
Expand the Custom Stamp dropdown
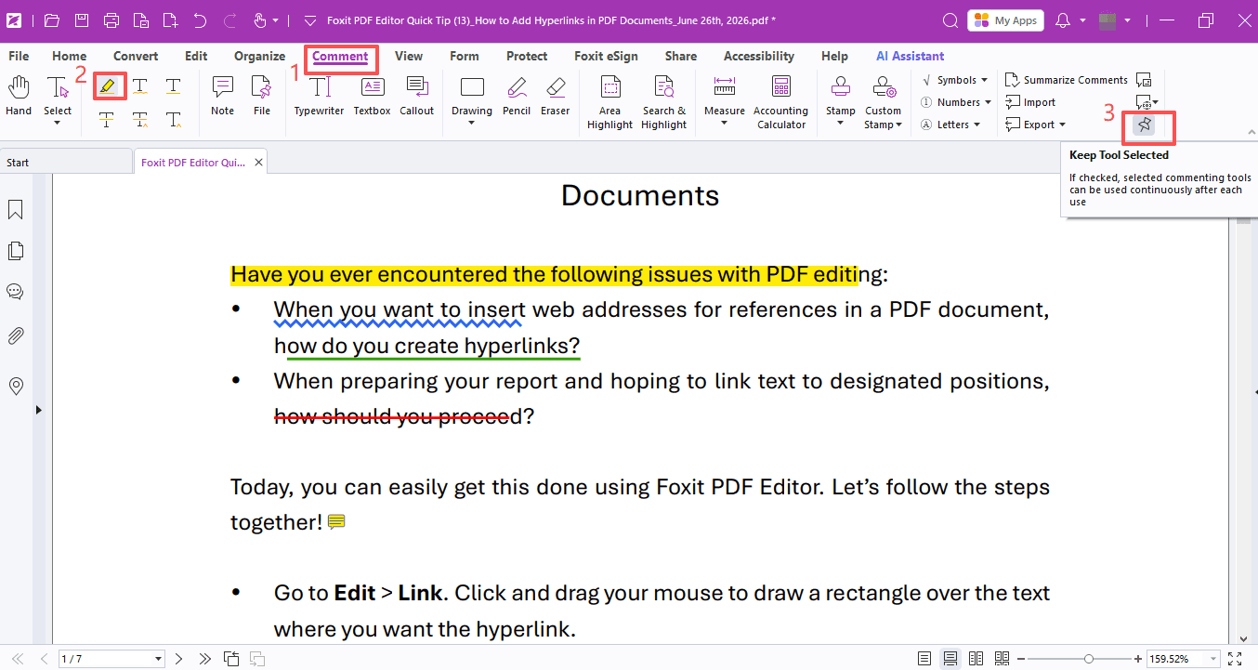click(899, 125)
